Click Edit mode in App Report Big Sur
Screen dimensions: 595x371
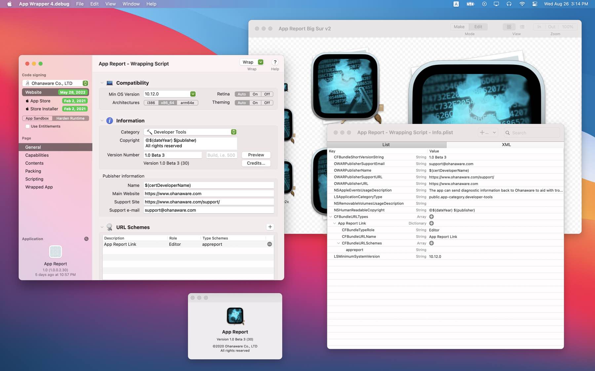478,27
